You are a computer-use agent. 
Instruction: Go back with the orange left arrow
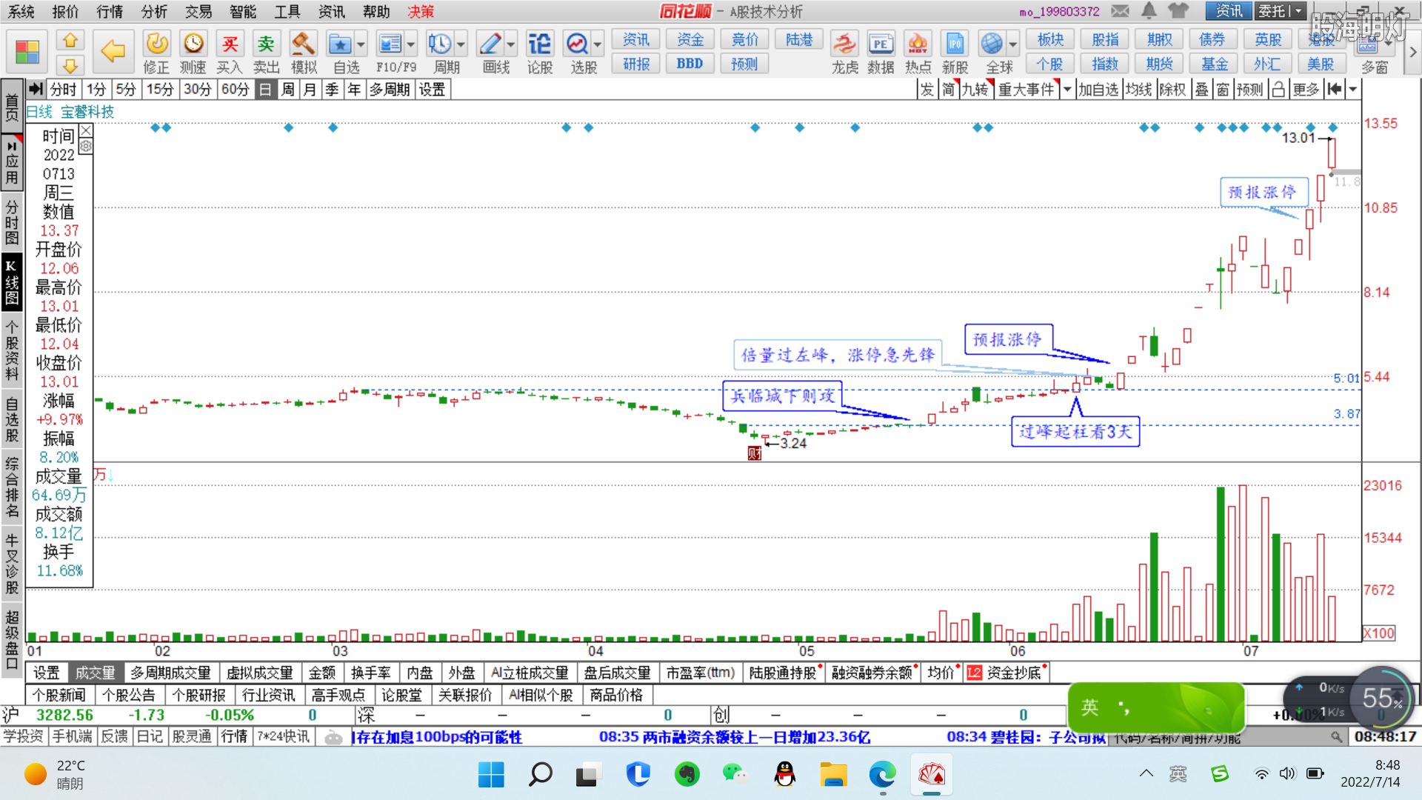point(113,51)
